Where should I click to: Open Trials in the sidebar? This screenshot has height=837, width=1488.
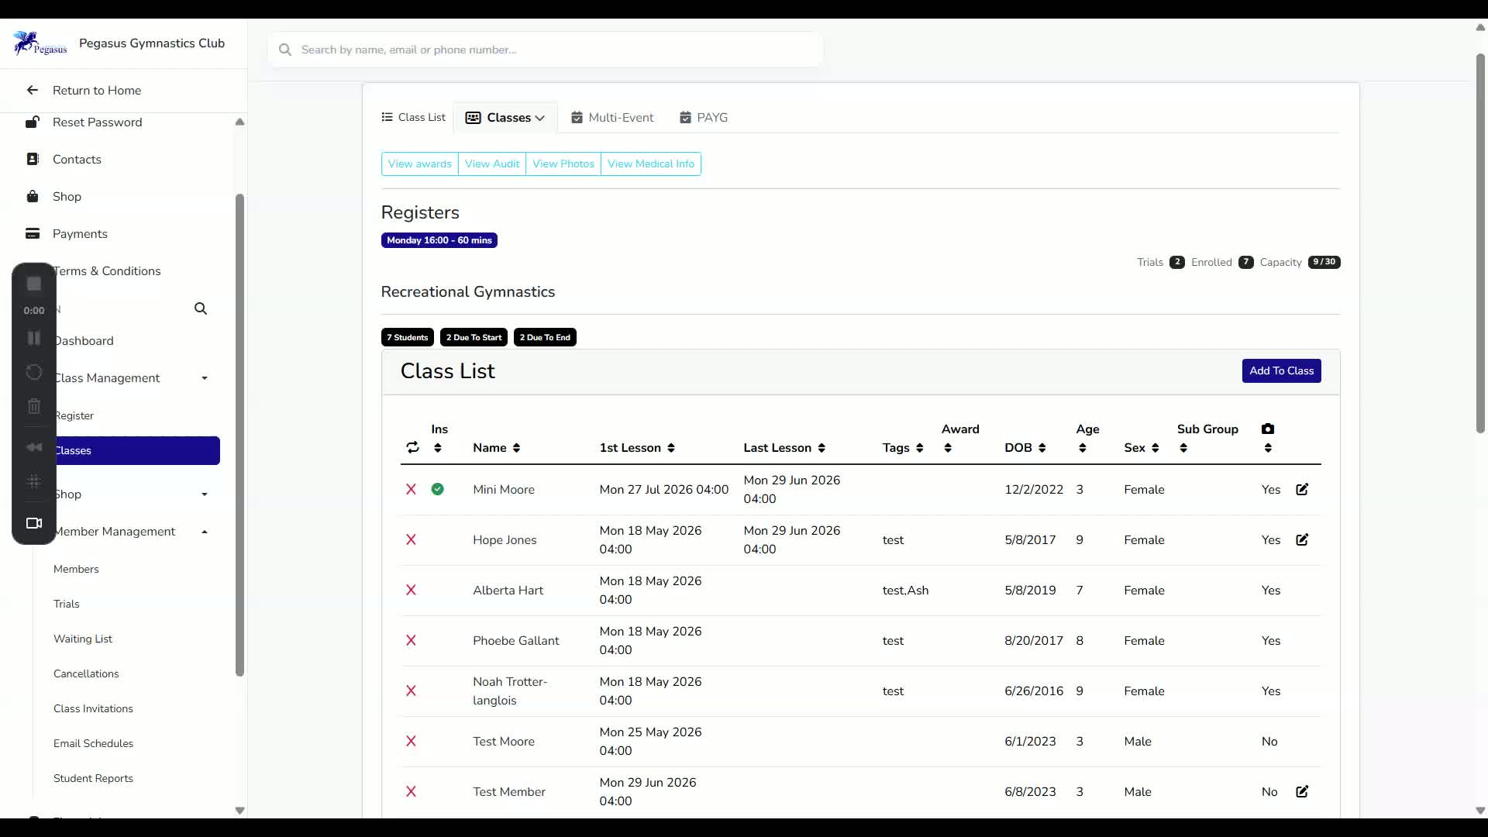coord(67,604)
